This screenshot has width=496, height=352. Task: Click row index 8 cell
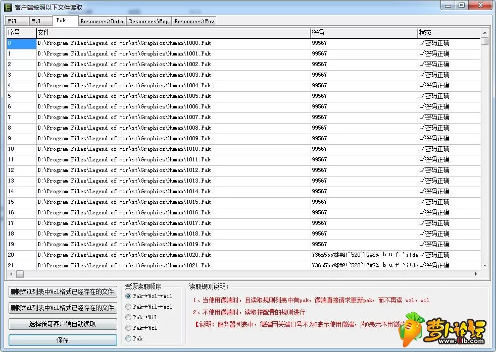point(22,128)
